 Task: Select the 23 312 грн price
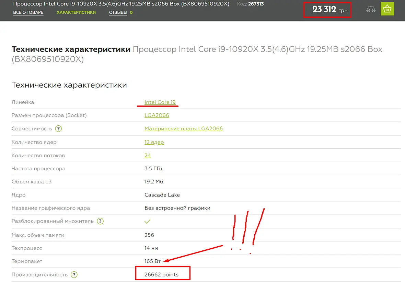[329, 10]
